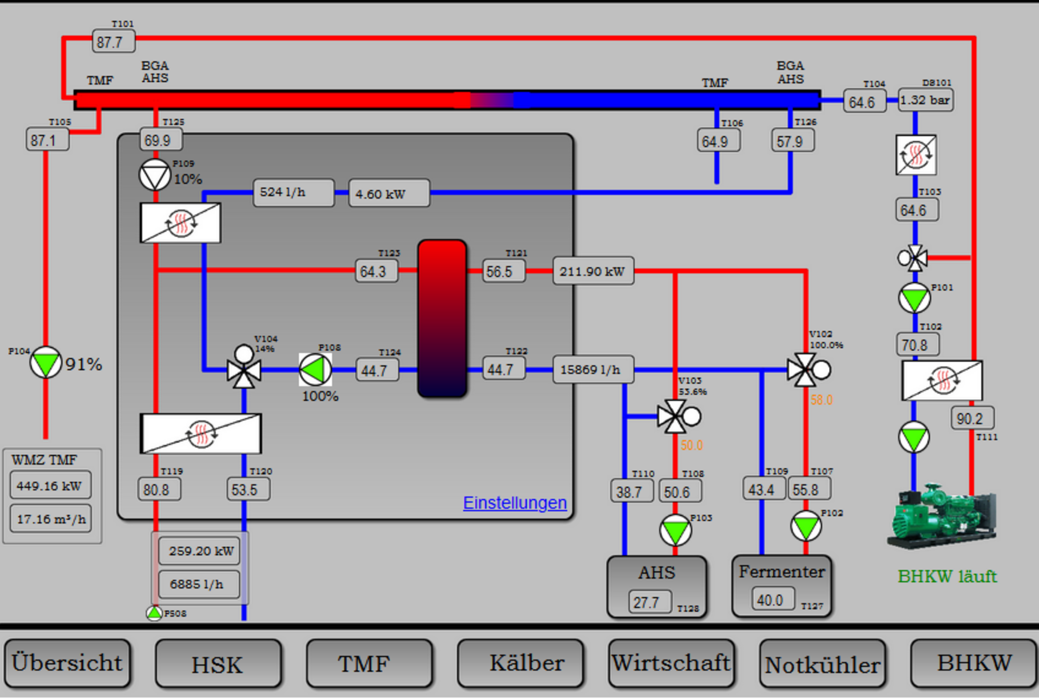Click the red-blue buffer storage tank
Image resolution: width=1039 pixels, height=700 pixels.
click(x=442, y=319)
